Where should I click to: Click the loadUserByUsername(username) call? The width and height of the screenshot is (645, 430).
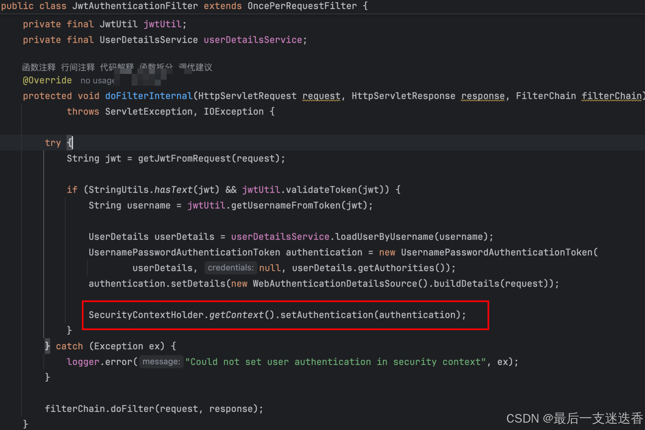[412, 237]
